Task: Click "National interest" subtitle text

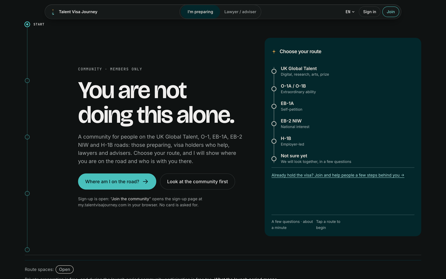Action: [295, 127]
